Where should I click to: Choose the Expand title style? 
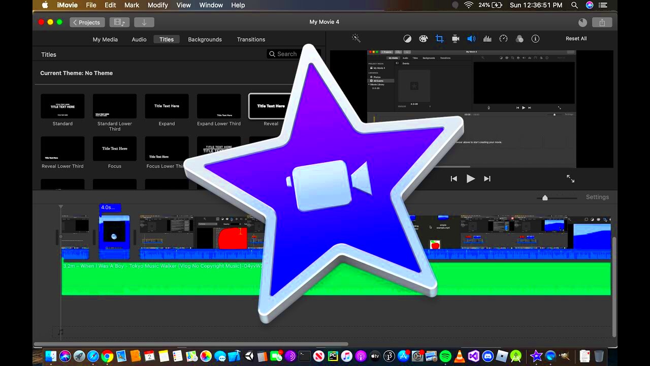(x=167, y=106)
